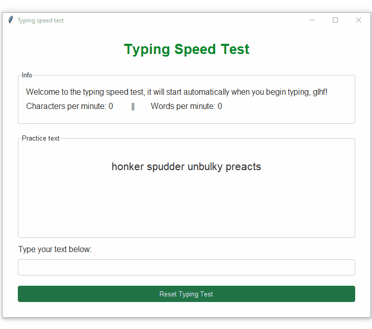Image resolution: width=372 pixels, height=329 pixels.
Task: Click the practice text "honker spudder unbulky preacts"
Action: click(186, 167)
